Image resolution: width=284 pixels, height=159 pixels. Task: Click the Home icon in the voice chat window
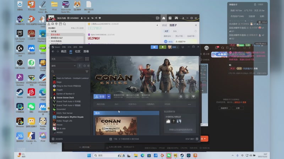point(164,18)
